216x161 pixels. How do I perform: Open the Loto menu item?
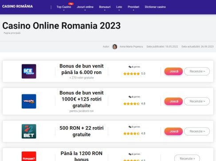click(119, 7)
